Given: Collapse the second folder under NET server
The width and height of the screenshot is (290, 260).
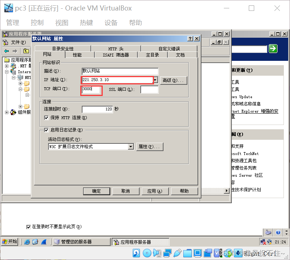Looking at the screenshot, I should [x=20, y=89].
